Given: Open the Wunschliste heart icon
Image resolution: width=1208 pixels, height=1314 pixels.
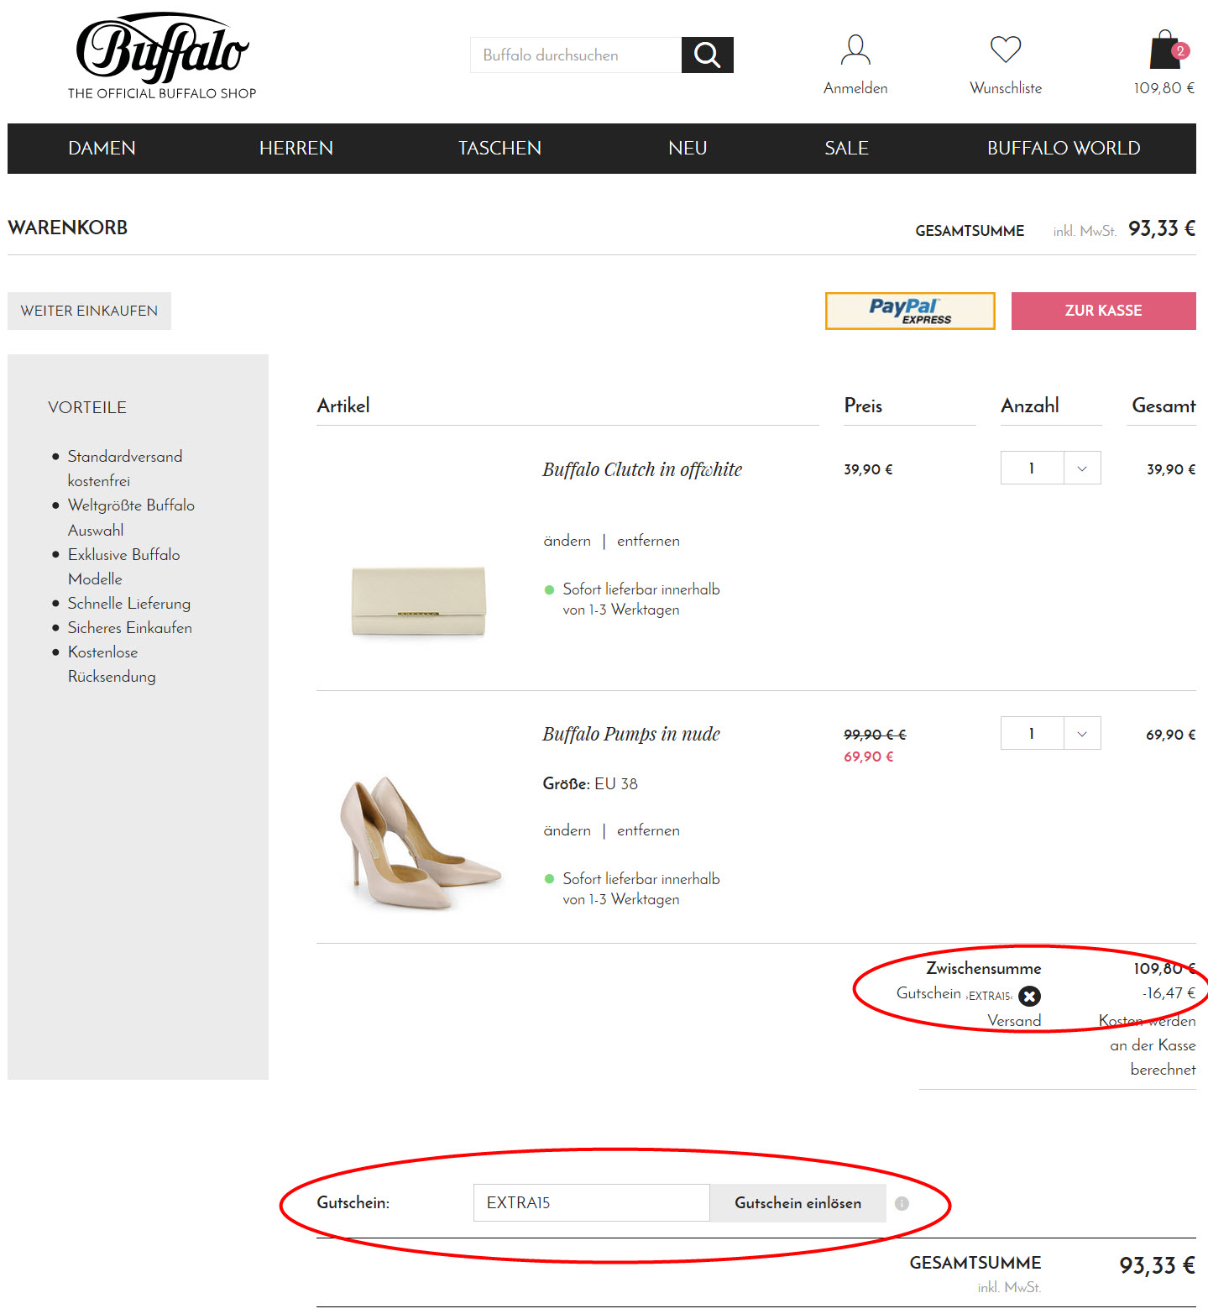Looking at the screenshot, I should coord(1006,50).
